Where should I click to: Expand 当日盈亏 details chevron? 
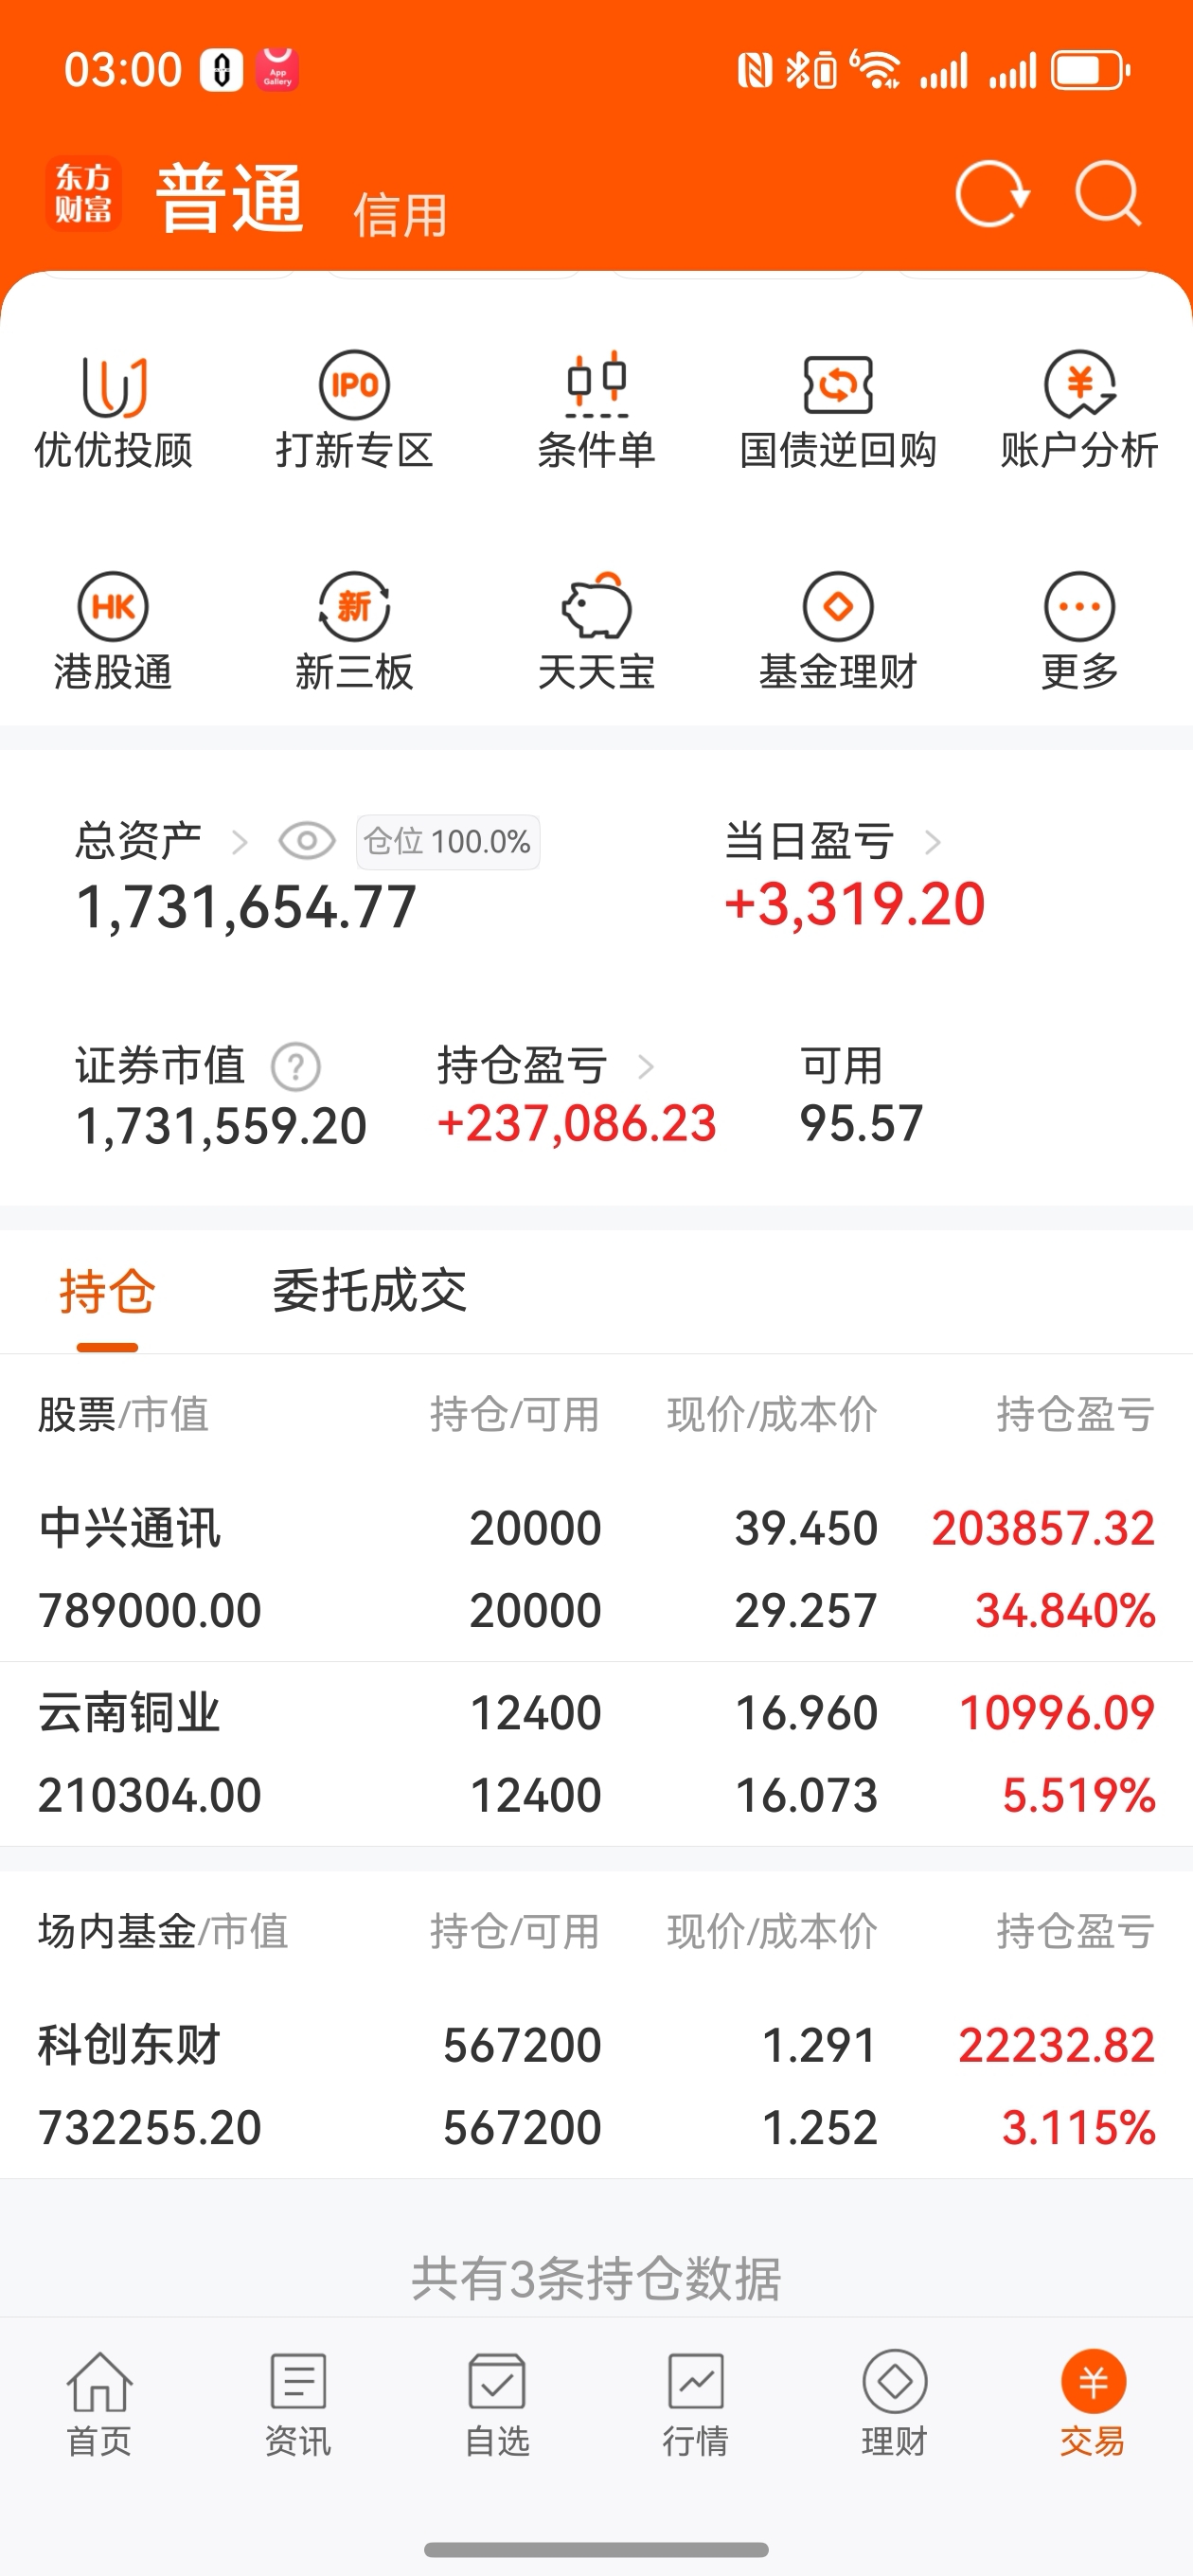pos(933,842)
